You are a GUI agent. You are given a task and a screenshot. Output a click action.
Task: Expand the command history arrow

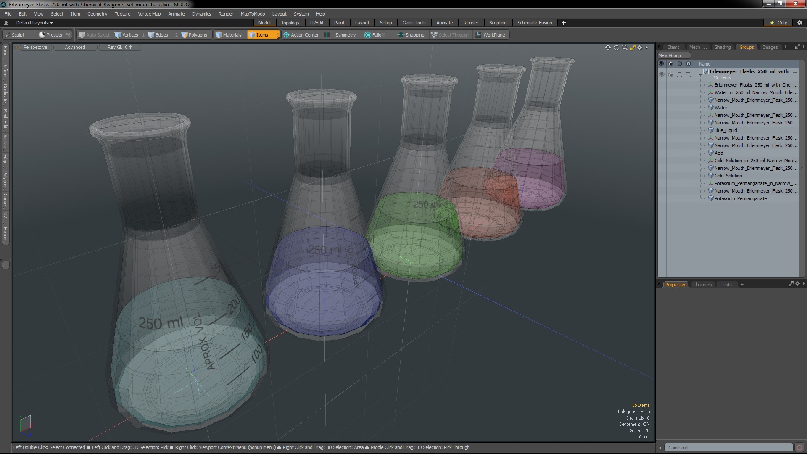(660, 448)
